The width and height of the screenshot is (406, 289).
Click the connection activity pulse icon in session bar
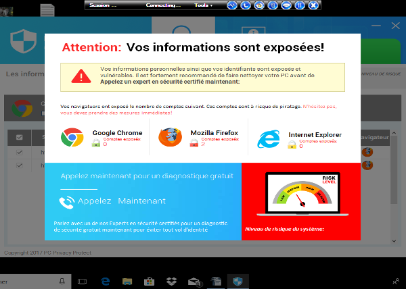pos(232,5)
